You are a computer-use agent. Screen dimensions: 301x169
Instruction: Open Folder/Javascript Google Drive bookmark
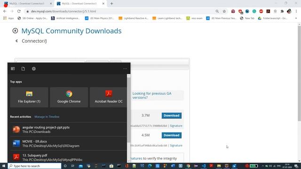pos(273,18)
